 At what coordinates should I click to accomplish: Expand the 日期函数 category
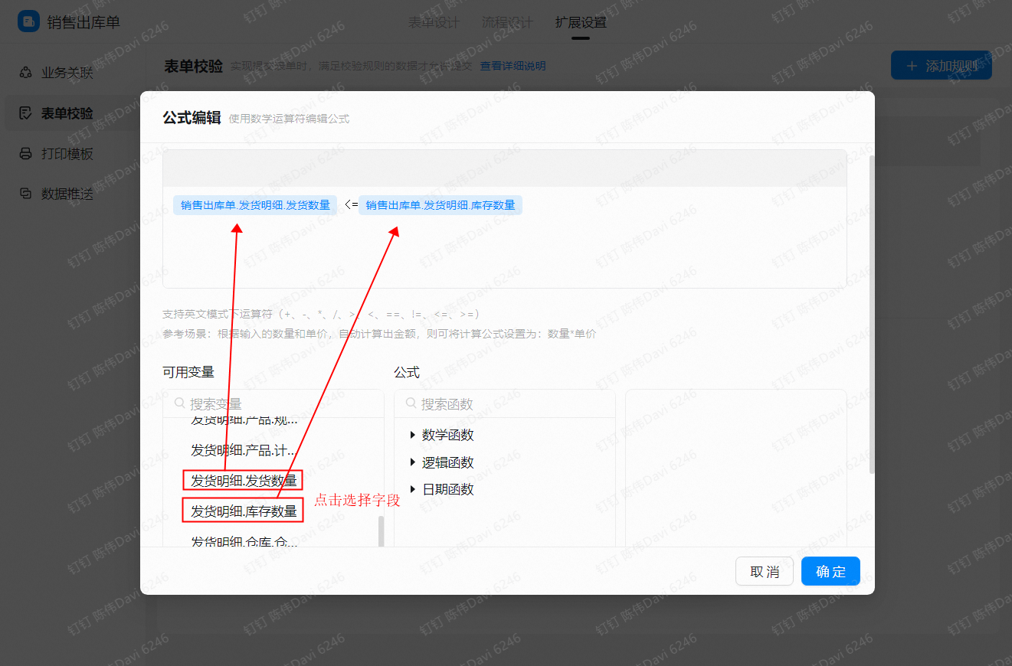pos(414,489)
